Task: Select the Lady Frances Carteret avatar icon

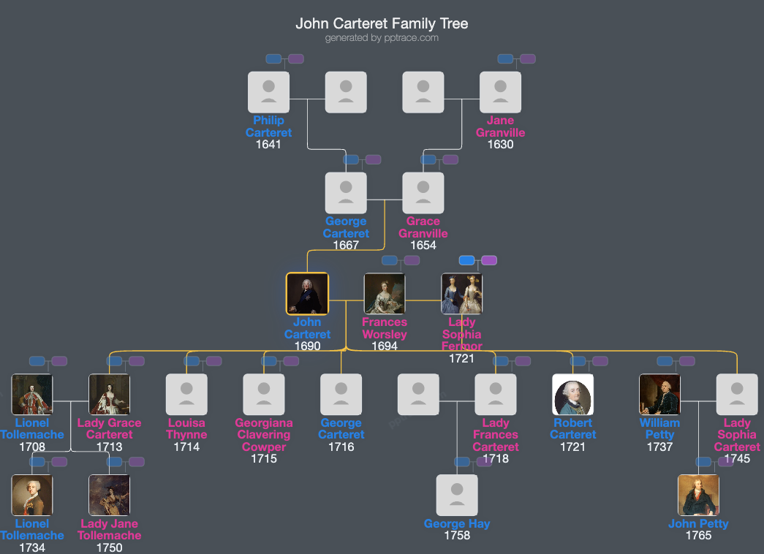Action: tap(496, 394)
